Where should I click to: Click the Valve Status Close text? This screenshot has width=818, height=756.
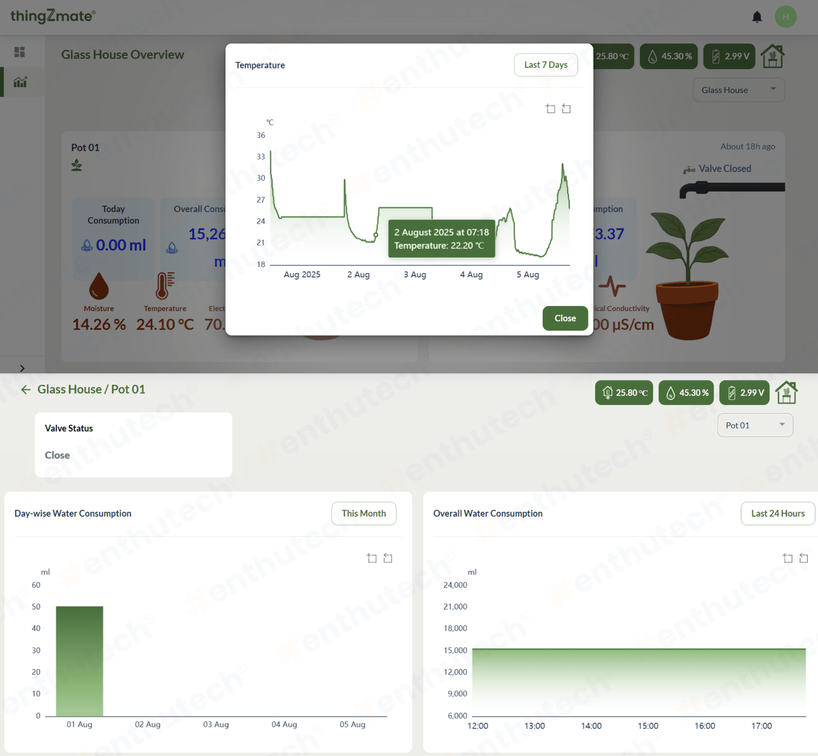(57, 455)
